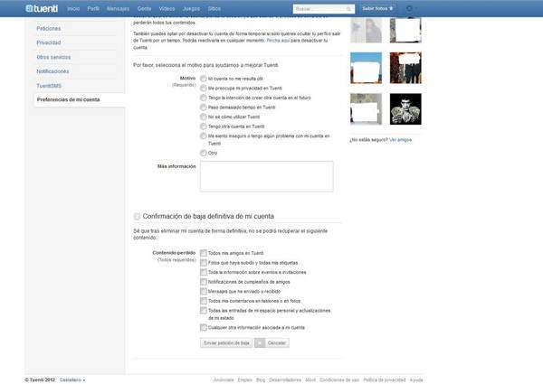Open the settings gear icon in header
This screenshot has height=384, width=543.
(409, 7)
